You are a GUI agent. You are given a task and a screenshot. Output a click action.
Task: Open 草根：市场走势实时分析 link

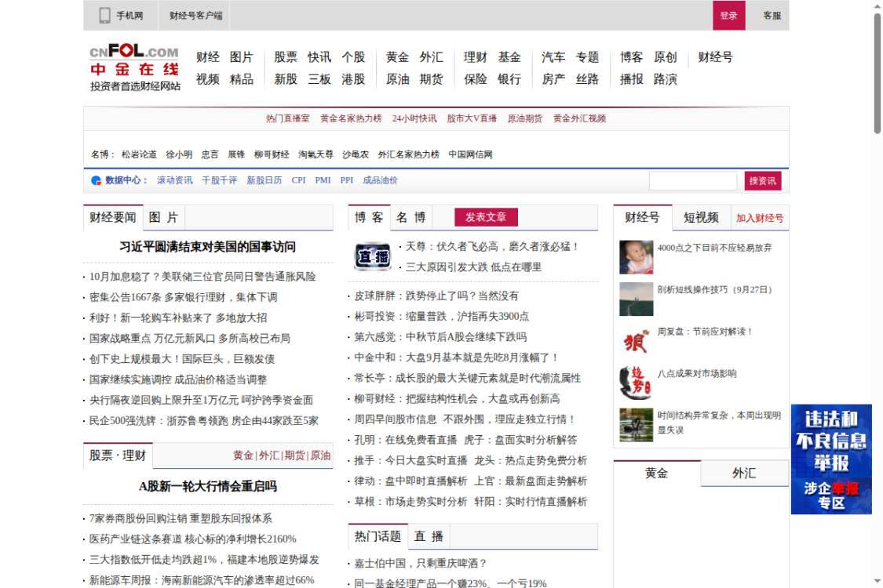tap(410, 503)
